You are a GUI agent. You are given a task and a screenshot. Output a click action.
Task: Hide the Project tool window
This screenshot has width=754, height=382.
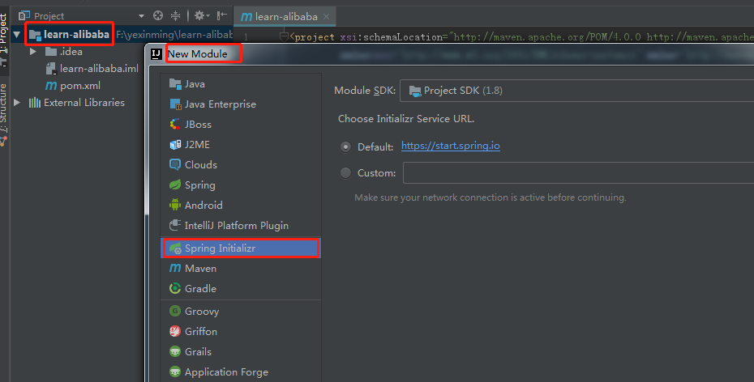pyautogui.click(x=221, y=16)
